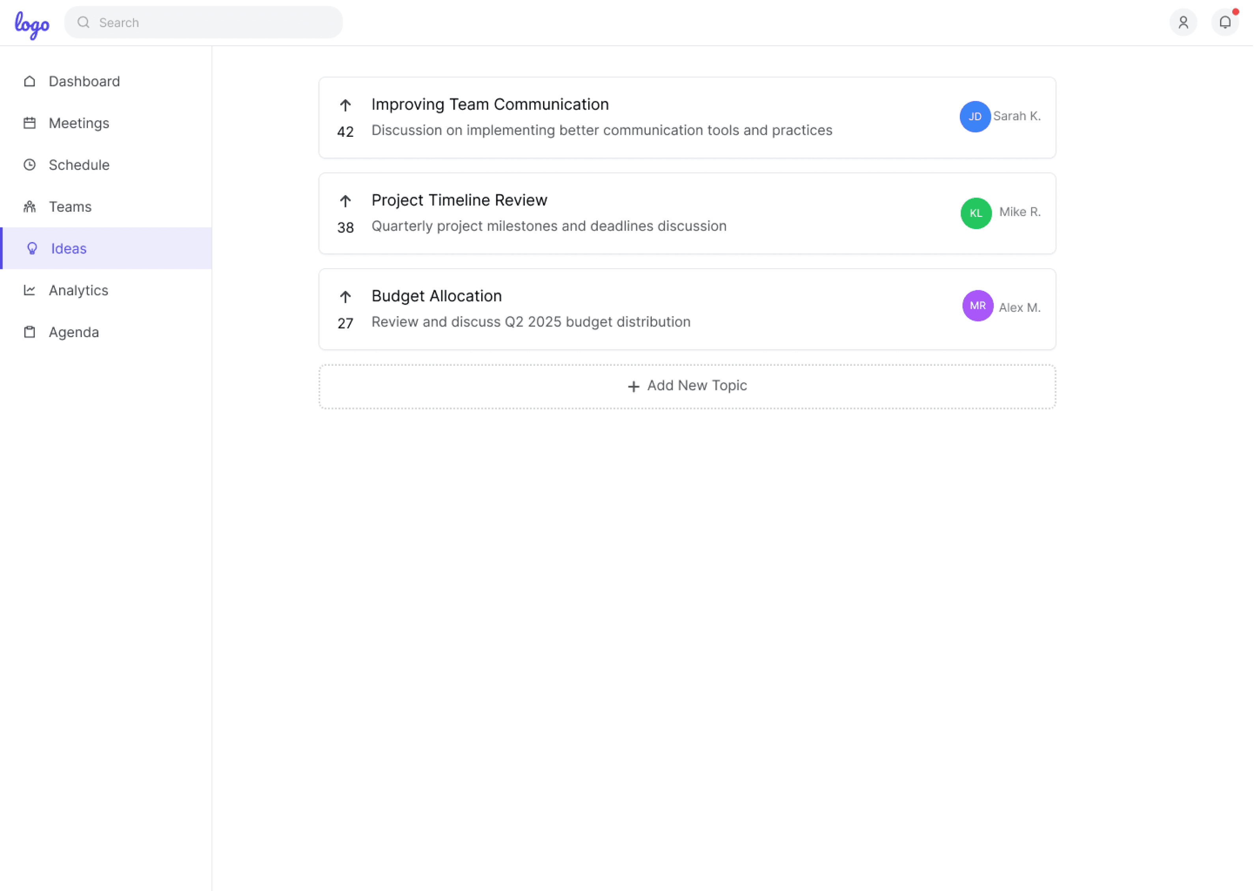This screenshot has height=891, width=1254.
Task: Upvote the Project Timeline Review topic
Action: [345, 201]
